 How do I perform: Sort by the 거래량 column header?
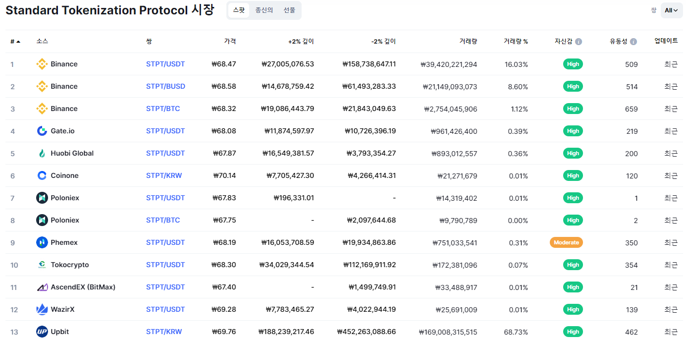[x=468, y=41]
